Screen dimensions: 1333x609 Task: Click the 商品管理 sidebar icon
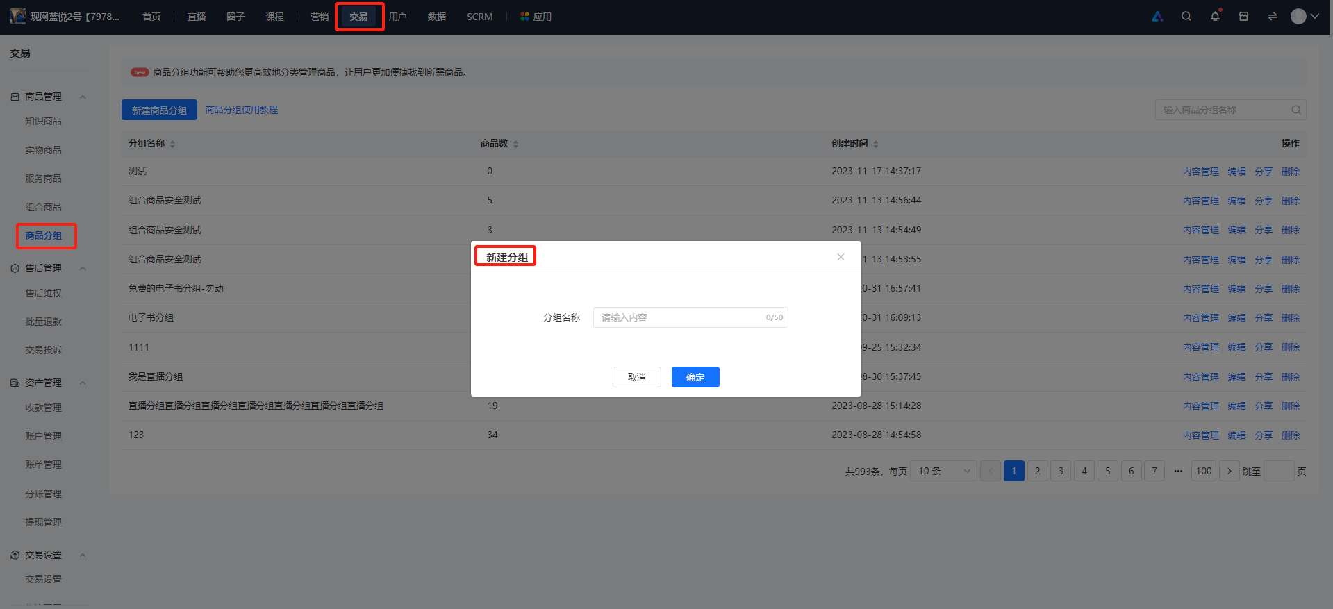[x=15, y=97]
